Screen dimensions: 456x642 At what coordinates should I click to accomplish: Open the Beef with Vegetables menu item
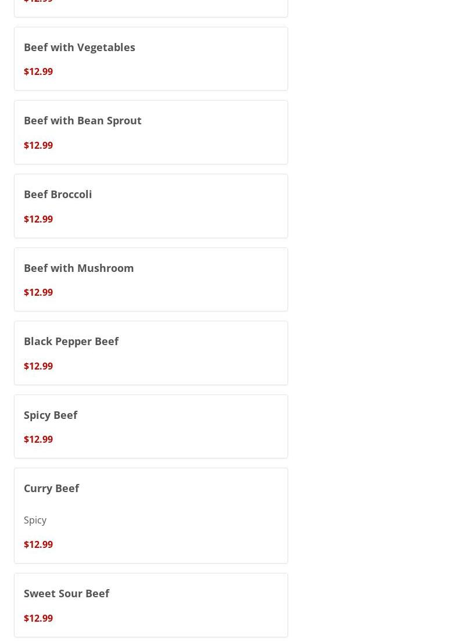80,47
